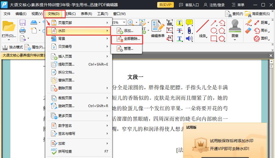The image size is (275, 158).
Task: Select the rectangle shape tool
Action: (x=214, y=38)
